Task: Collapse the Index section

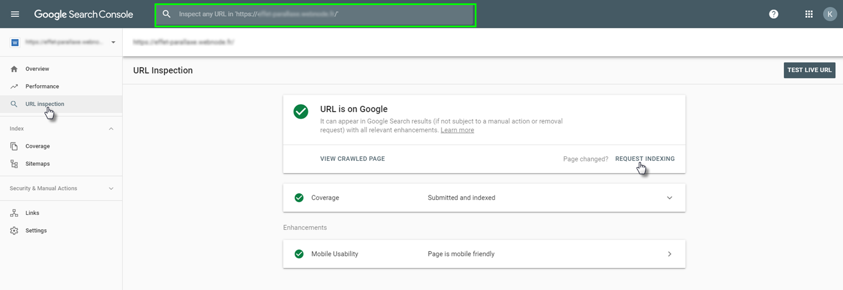Action: pos(110,129)
